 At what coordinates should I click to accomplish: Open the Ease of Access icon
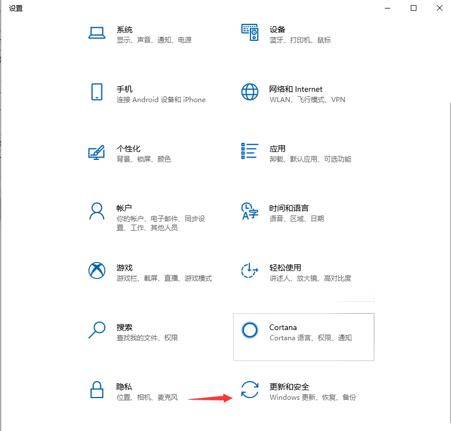click(250, 271)
